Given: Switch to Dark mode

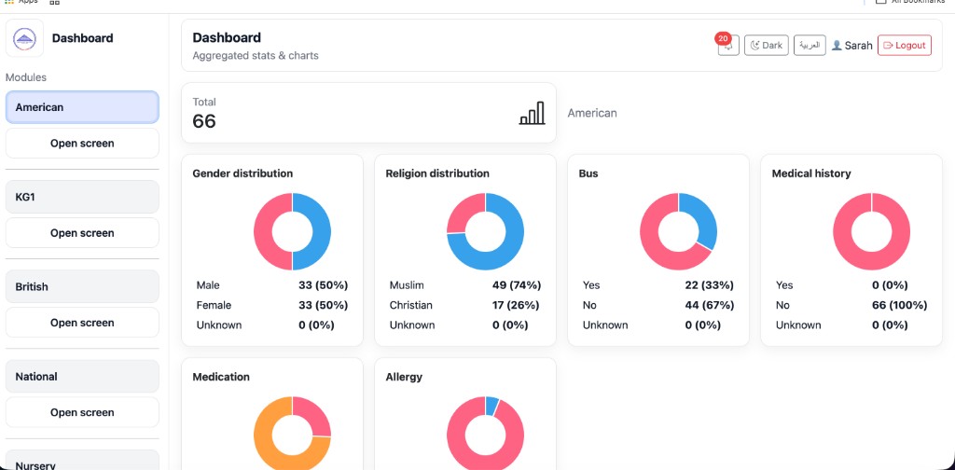Looking at the screenshot, I should (x=767, y=45).
